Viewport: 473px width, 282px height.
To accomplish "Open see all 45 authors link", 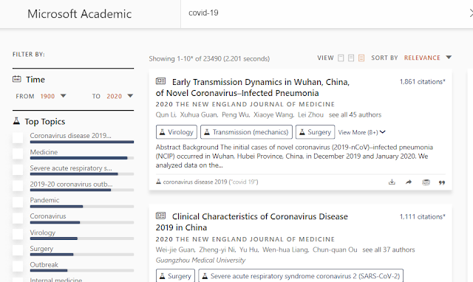I will coord(355,114).
